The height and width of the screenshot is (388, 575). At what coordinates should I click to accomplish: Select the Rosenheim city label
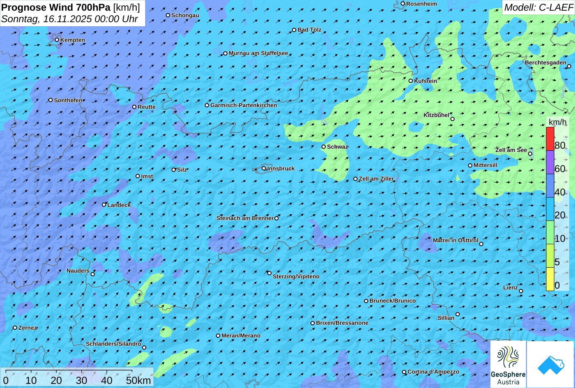(x=421, y=4)
